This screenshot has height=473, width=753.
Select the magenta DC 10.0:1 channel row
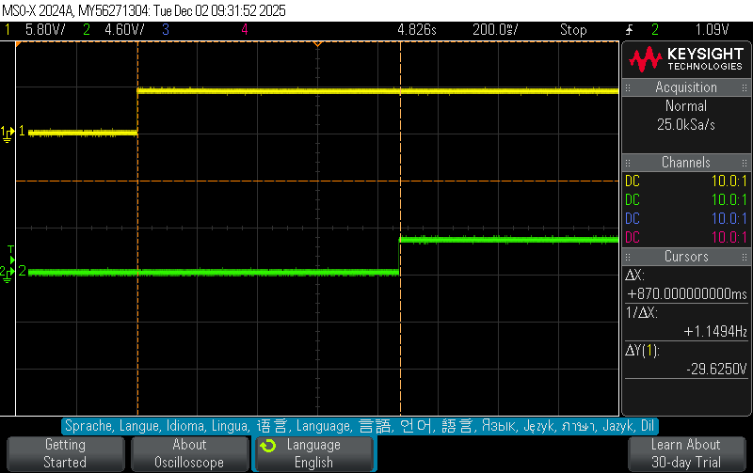686,237
